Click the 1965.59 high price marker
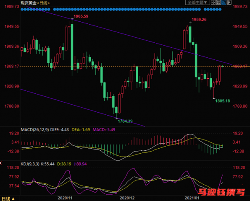 pos(81,16)
